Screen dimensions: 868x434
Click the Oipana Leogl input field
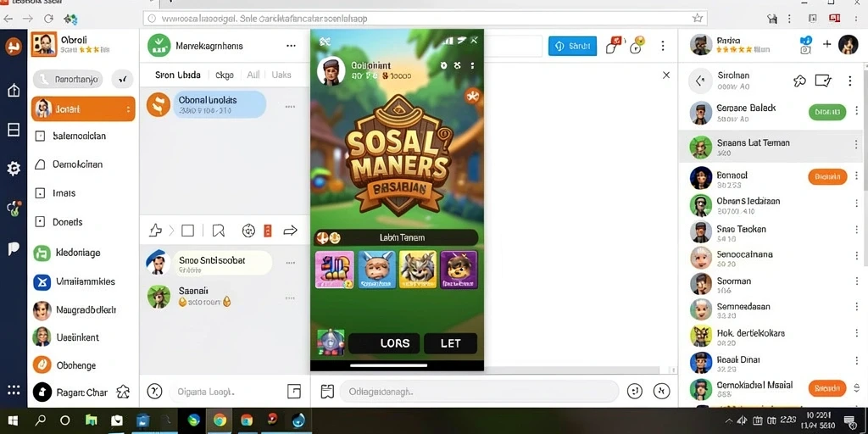[x=227, y=392]
